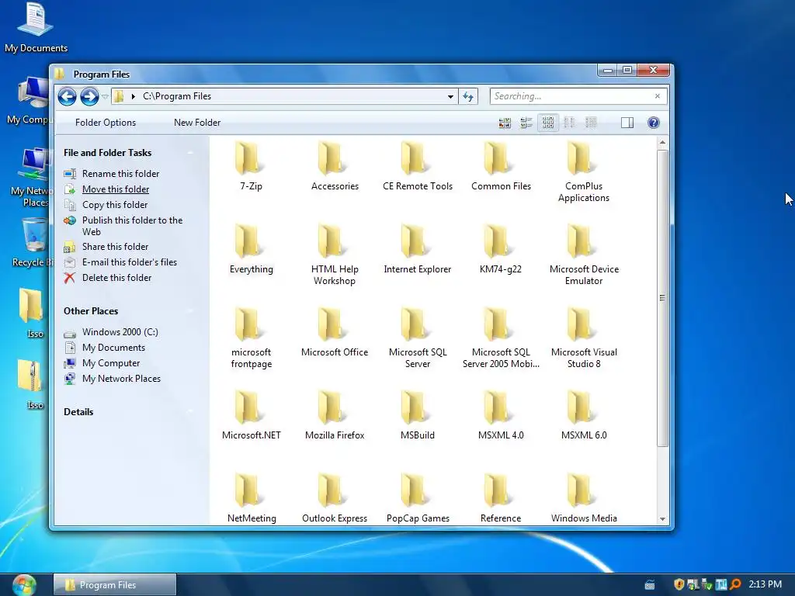The image size is (795, 596).
Task: Select the icons view button
Action: tap(547, 123)
